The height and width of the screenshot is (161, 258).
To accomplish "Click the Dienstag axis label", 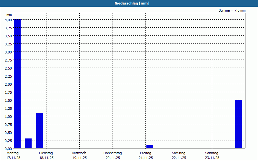I will coord(46,153).
